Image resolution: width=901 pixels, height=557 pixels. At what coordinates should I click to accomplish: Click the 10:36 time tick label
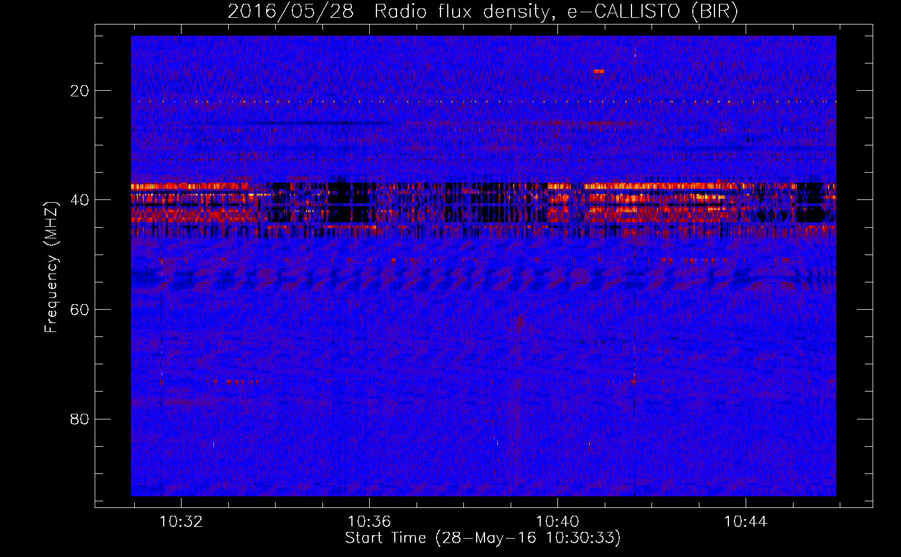point(369,522)
